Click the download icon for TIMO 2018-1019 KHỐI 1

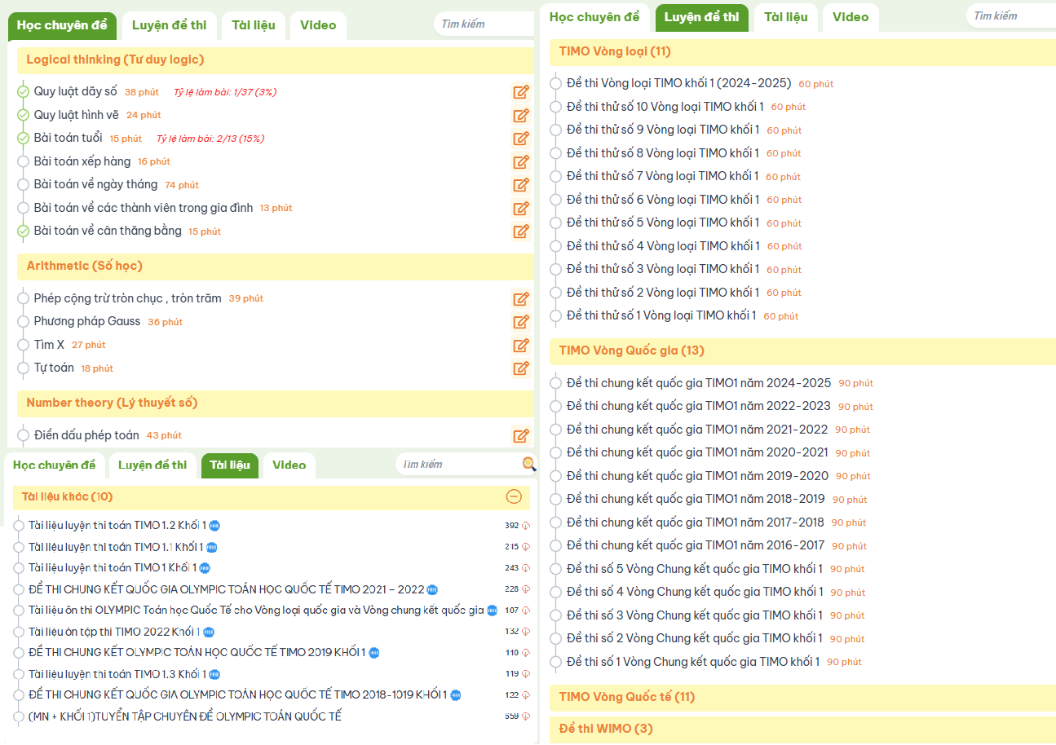526,695
